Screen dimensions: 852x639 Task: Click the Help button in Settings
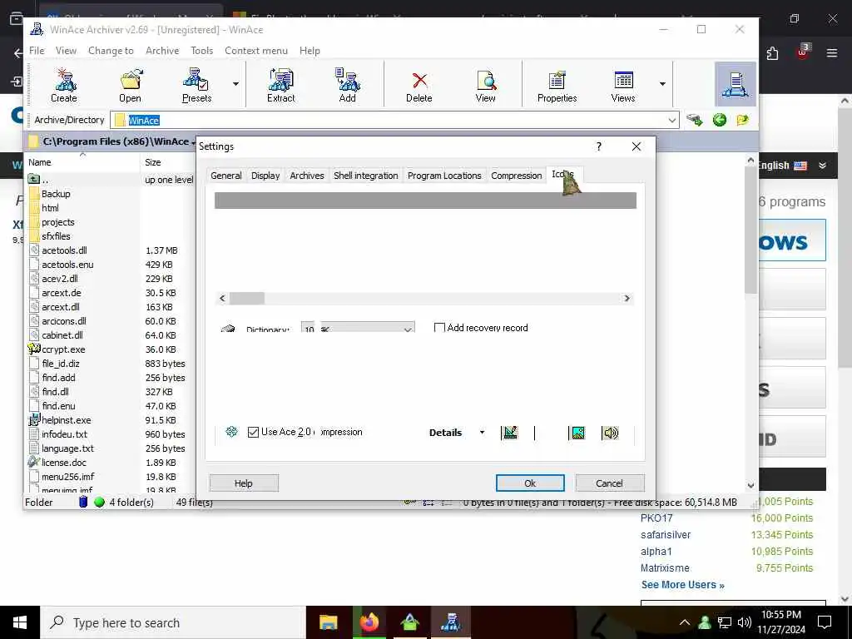[244, 483]
